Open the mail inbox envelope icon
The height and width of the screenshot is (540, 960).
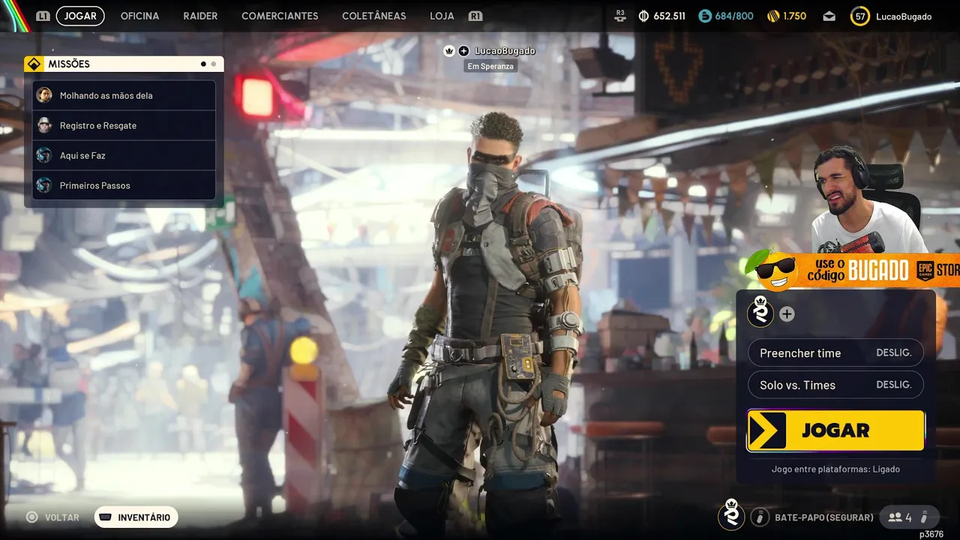pos(829,16)
